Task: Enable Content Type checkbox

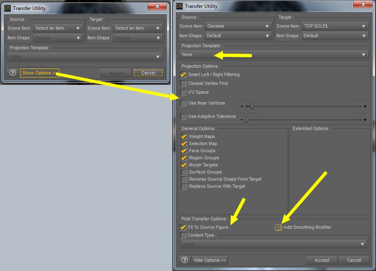Action: (x=183, y=235)
